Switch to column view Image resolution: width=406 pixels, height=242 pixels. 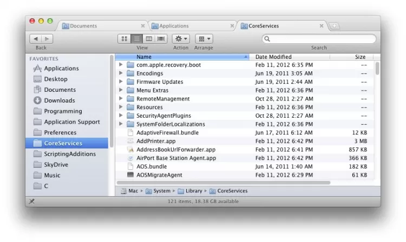coord(149,39)
